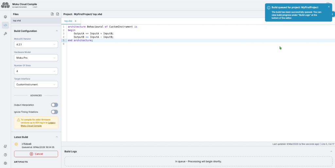Click the Build Configuration heading
This screenshot has height=168, width=335.
pyautogui.click(x=26, y=31)
